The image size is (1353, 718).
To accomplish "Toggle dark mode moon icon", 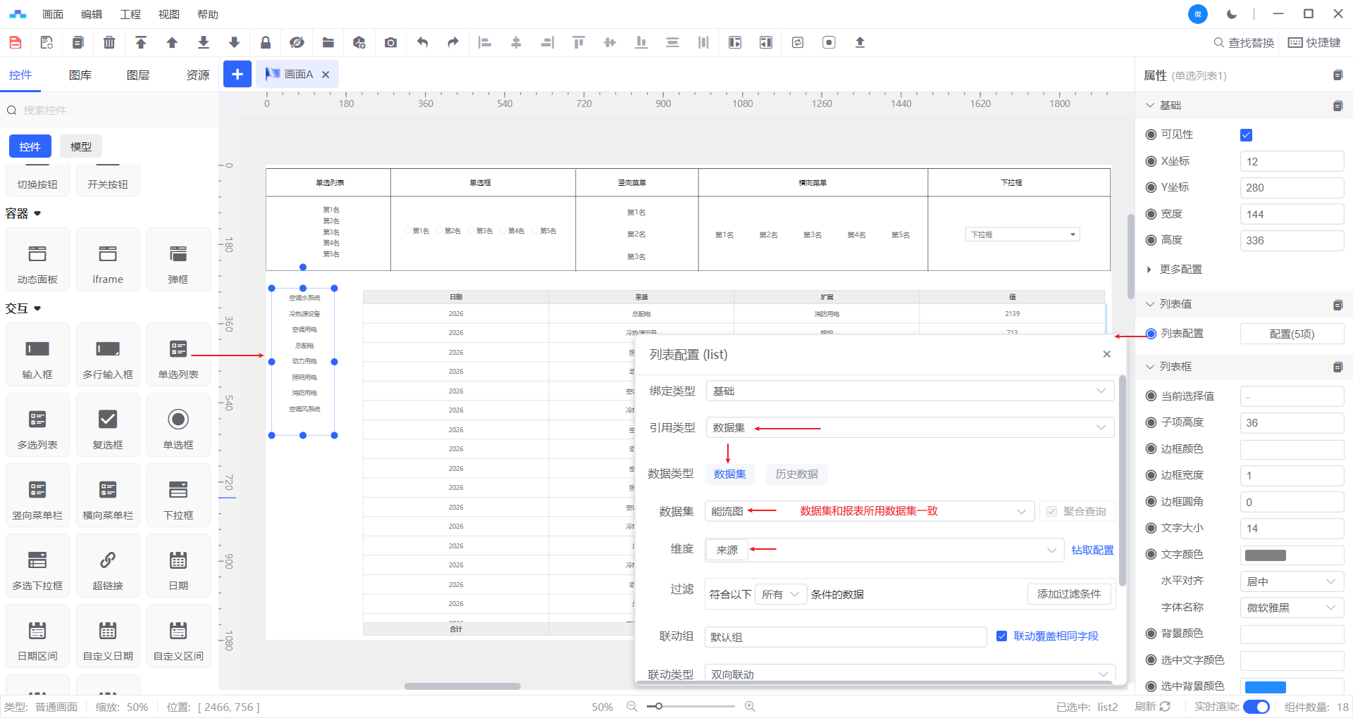I will pyautogui.click(x=1231, y=14).
